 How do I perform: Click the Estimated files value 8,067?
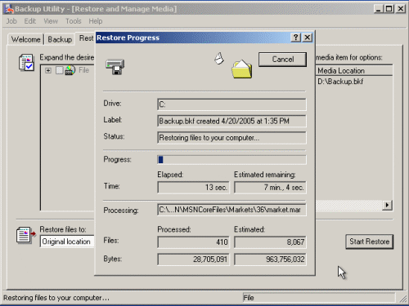pyautogui.click(x=270, y=242)
